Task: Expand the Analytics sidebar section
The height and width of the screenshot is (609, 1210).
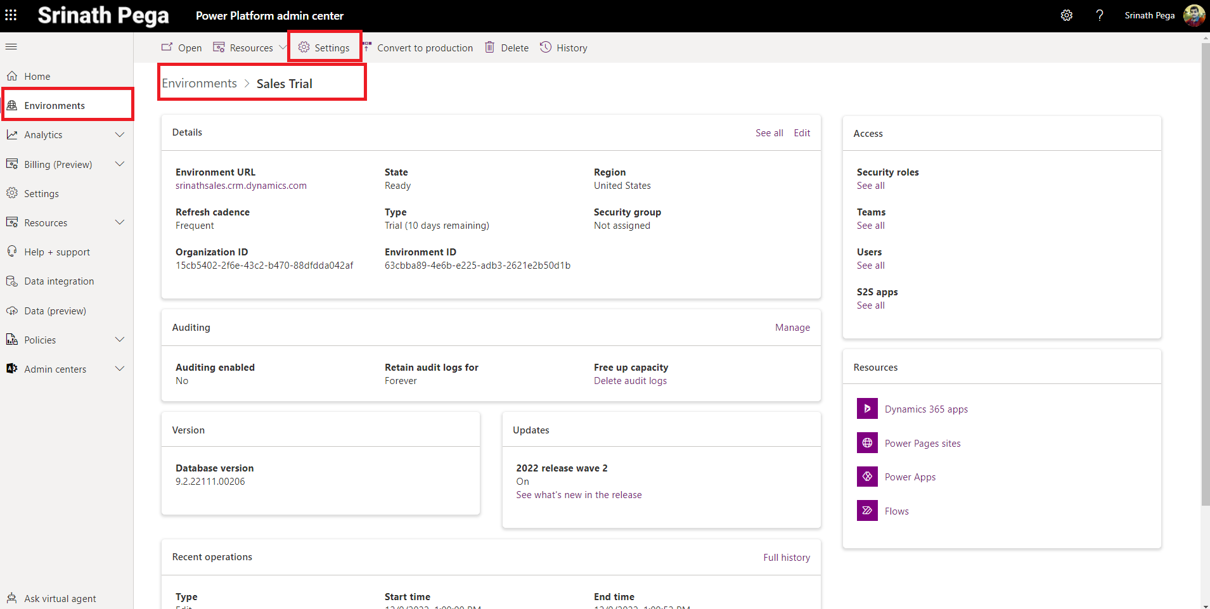Action: pos(119,135)
